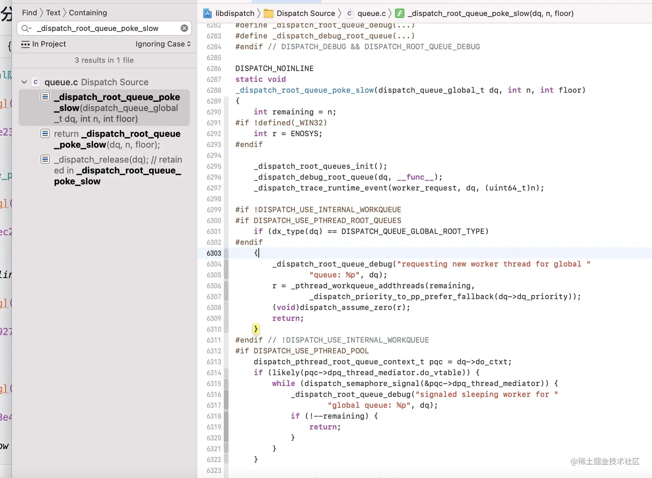The width and height of the screenshot is (652, 478).
Task: Click '_dispatch_priority_to_pp_prefer_fallback' call
Action: click(401, 297)
